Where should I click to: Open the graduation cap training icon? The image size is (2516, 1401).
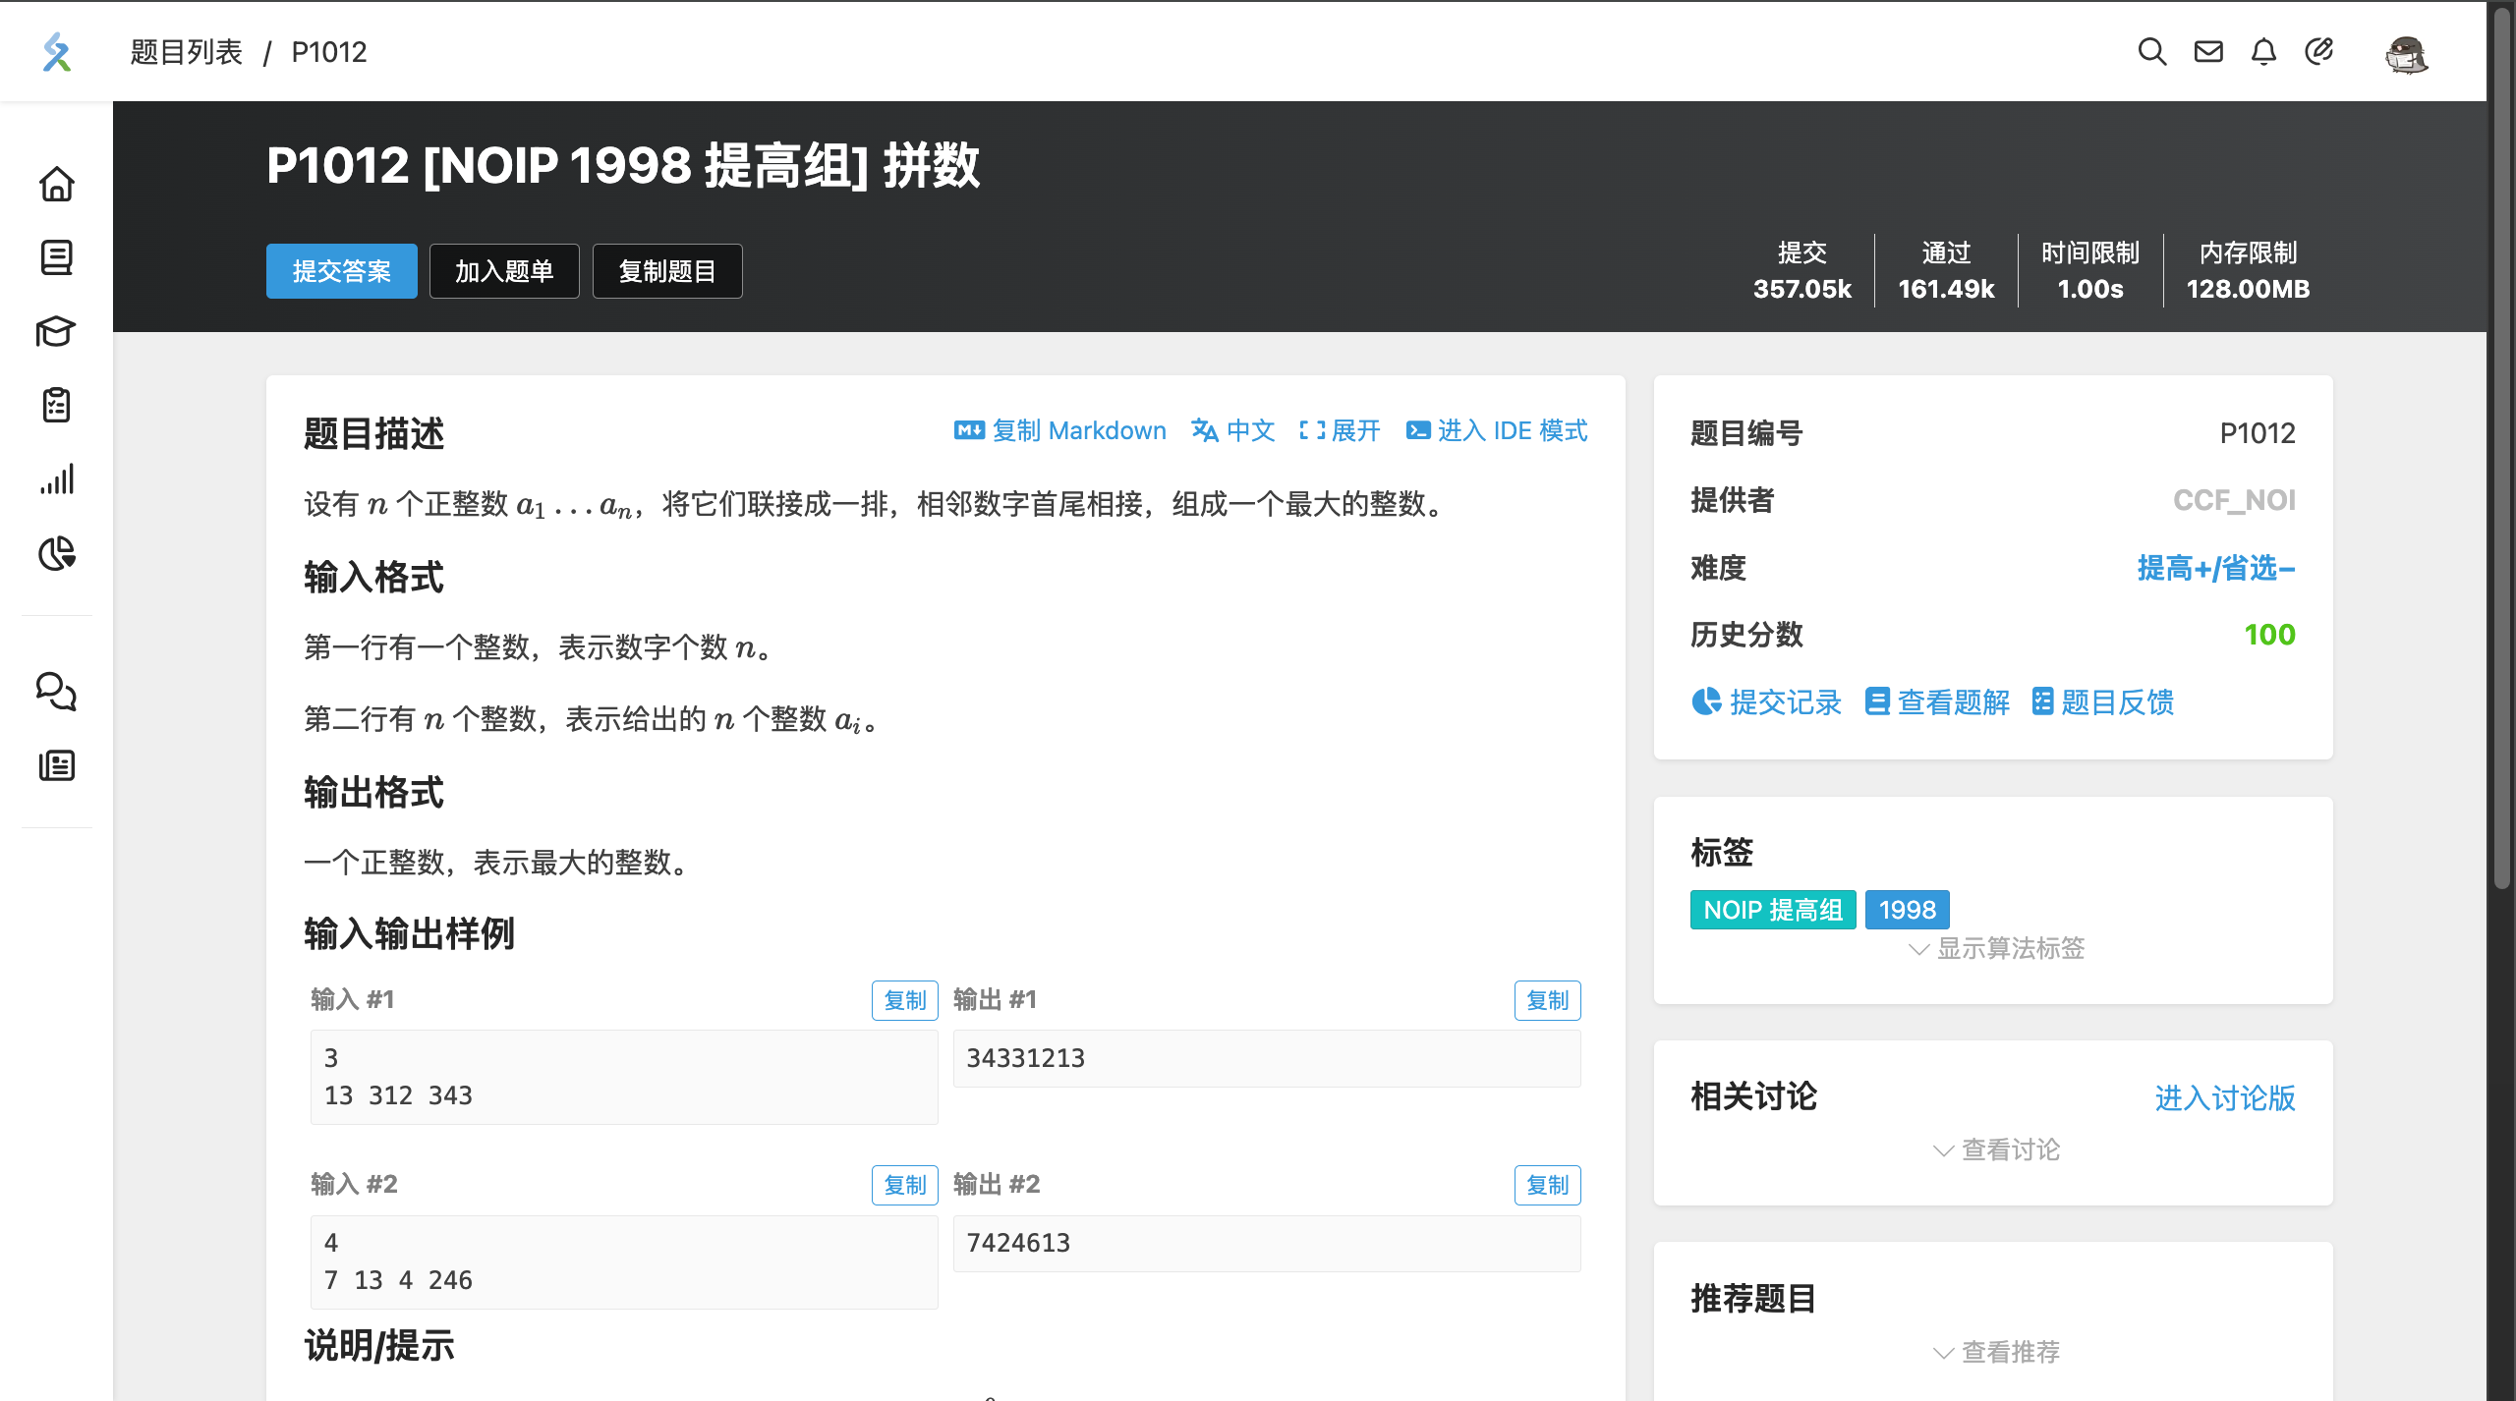point(56,331)
